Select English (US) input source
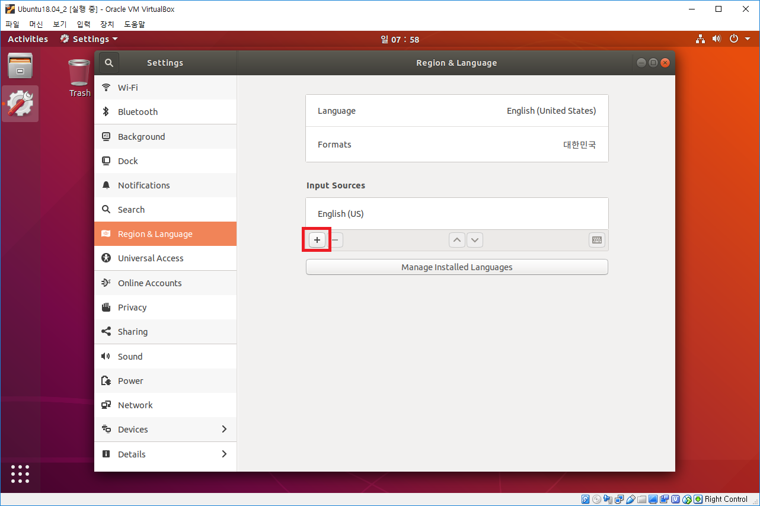The height and width of the screenshot is (506, 760). [x=457, y=214]
